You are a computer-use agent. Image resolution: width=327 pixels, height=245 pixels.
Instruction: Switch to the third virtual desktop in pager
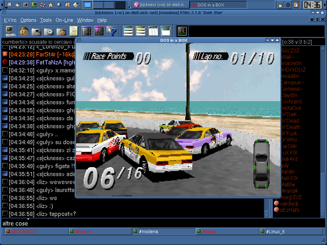pyautogui.click(x=109, y=5)
